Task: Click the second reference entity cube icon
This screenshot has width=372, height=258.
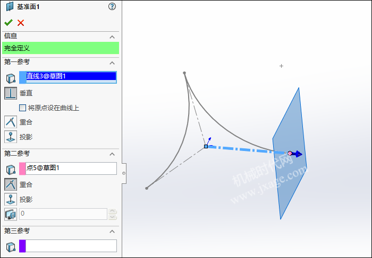Action: point(11,170)
